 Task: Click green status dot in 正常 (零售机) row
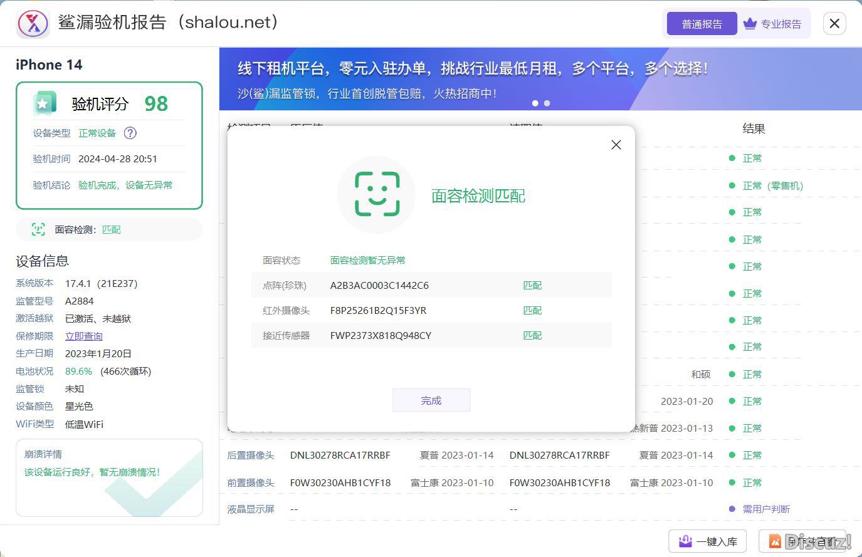pyautogui.click(x=732, y=185)
